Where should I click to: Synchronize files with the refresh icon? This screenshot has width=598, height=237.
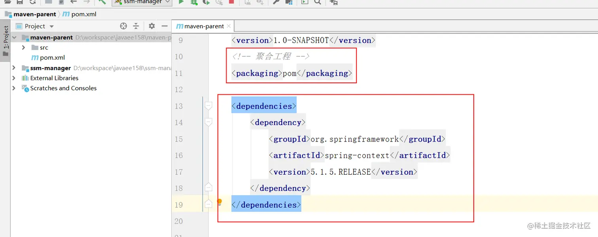32,2
